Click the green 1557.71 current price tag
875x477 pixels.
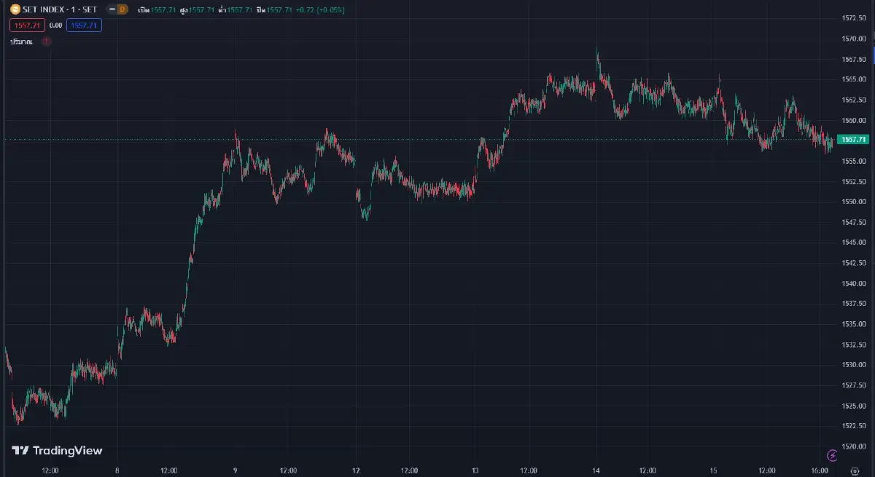click(x=852, y=139)
